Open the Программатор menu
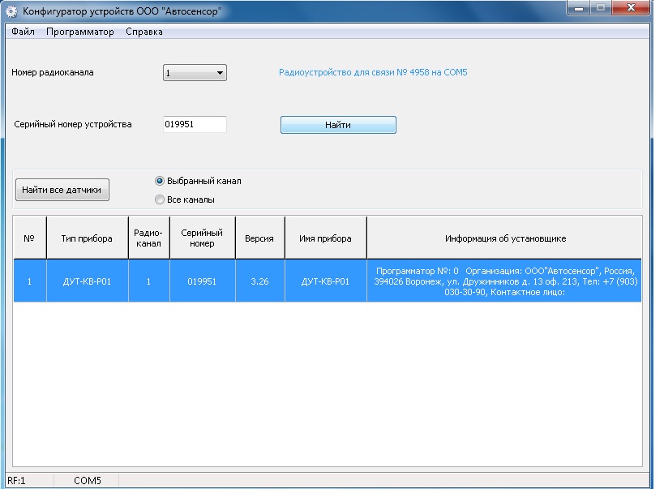Screen dimensions: 664x489 [x=79, y=32]
